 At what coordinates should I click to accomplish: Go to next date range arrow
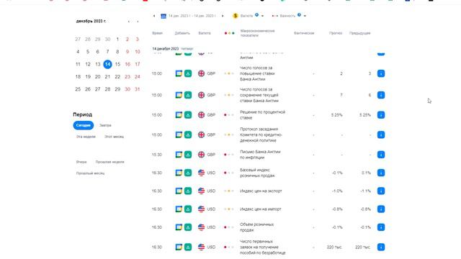(223, 16)
